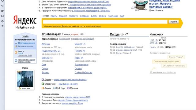Click the envelope icon by new letters
The height and width of the screenshot is (110, 196).
[x=16, y=43]
